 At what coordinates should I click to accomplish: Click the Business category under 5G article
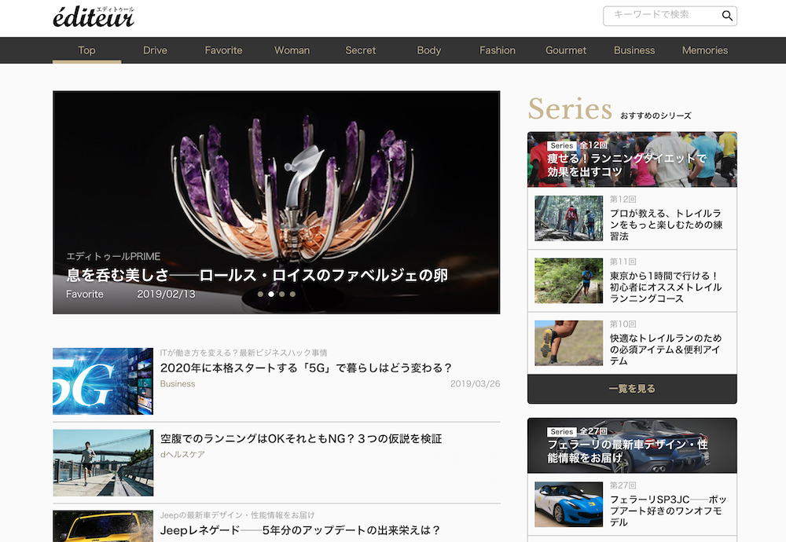pos(178,383)
